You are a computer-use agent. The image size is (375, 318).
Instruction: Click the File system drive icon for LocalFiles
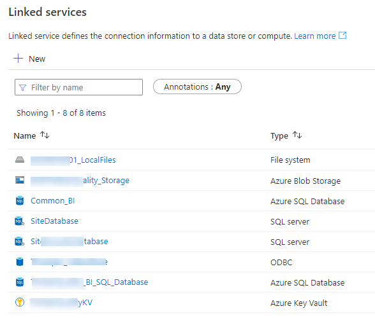(20, 160)
